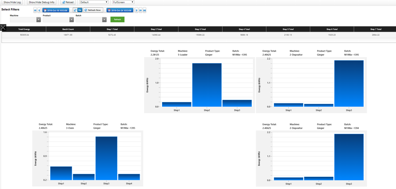The image size is (396, 189).
Task: Expand the Product filter dropdown
Action: 71,20
